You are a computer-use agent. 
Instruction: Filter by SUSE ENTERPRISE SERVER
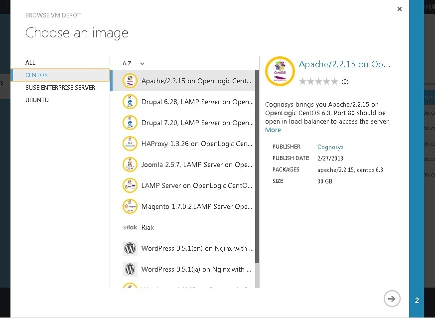coord(60,88)
